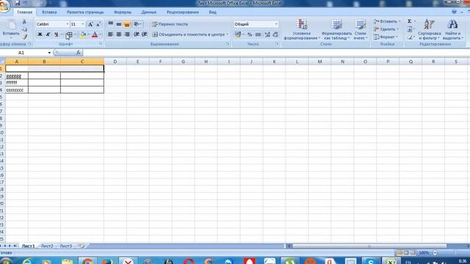
Task: Switch to Данные ribbon tab
Action: click(x=149, y=12)
